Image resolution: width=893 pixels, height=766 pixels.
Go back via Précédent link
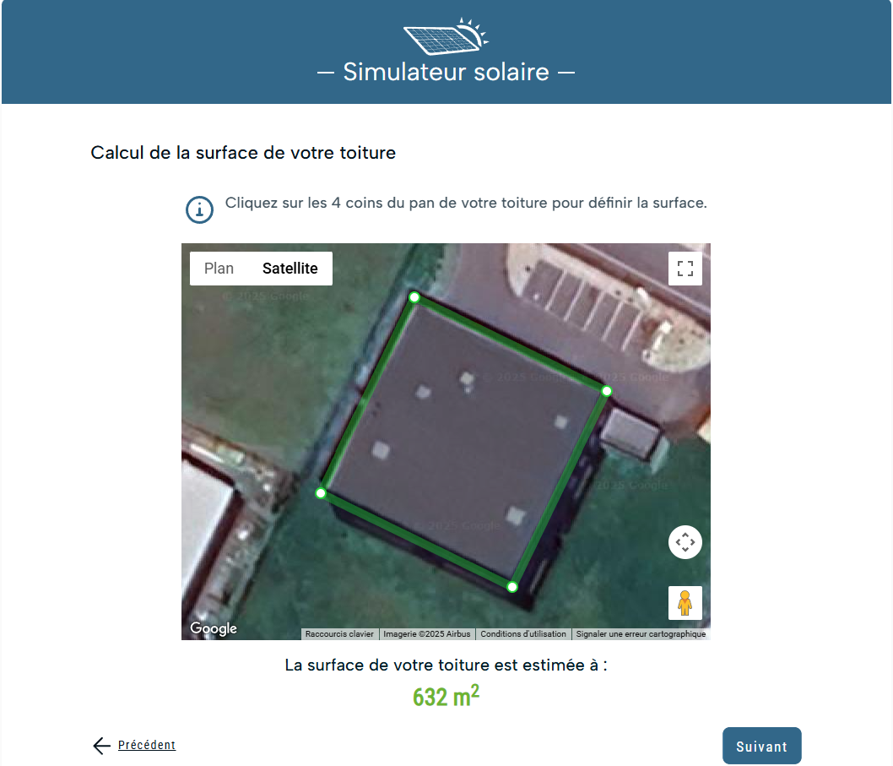(x=146, y=745)
